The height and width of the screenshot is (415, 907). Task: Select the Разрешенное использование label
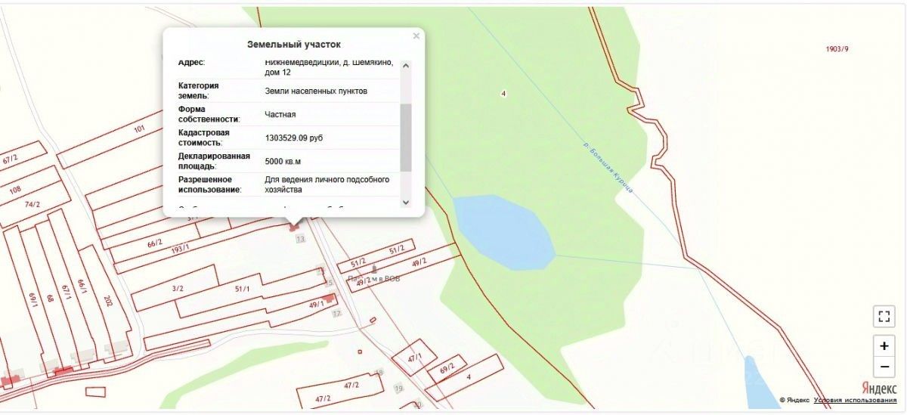[210, 184]
